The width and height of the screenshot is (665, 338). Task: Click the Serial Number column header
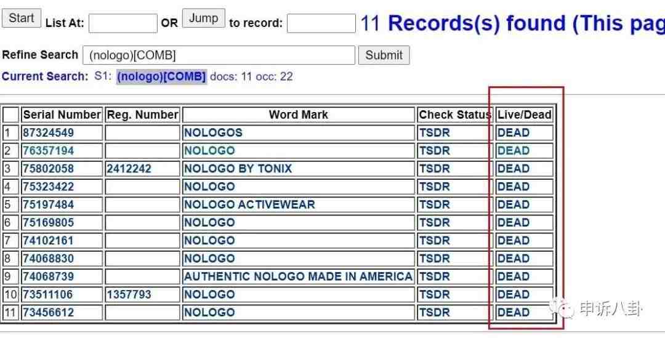[x=62, y=115]
